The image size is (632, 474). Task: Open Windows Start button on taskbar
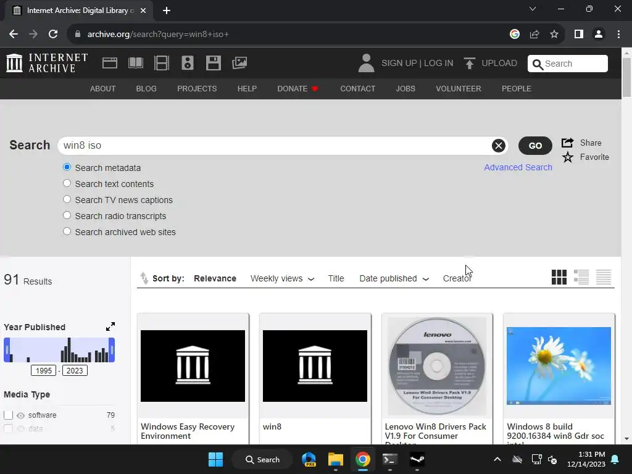point(215,459)
